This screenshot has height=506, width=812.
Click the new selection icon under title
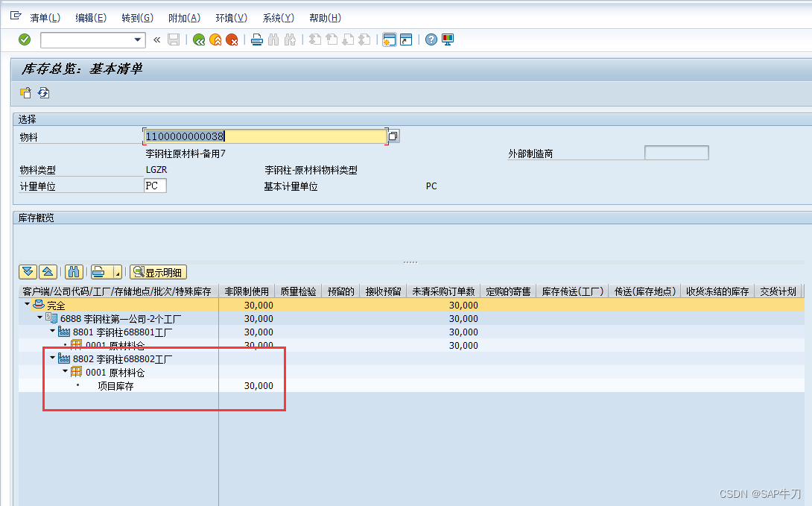tap(26, 93)
